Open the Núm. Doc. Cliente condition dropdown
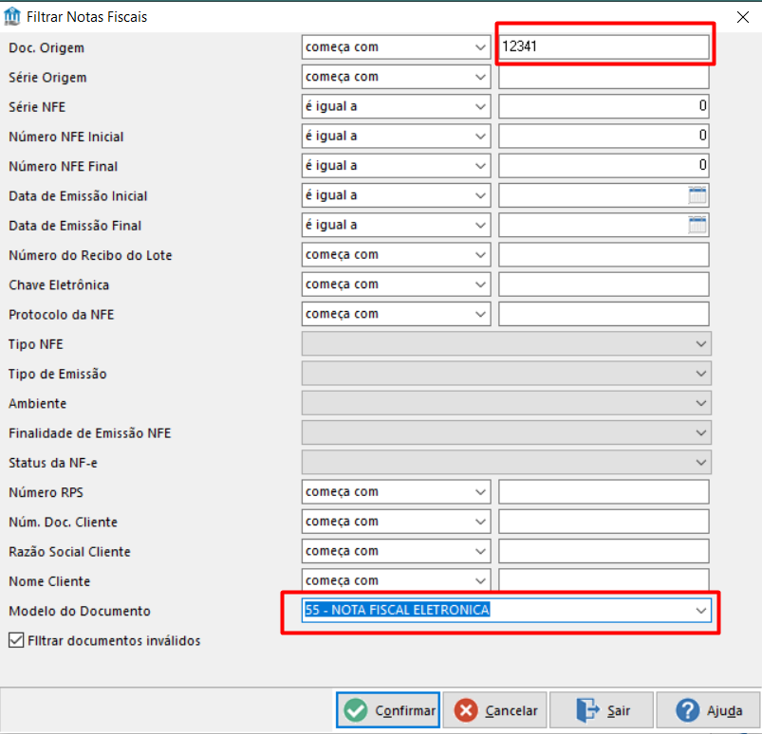 point(396,522)
